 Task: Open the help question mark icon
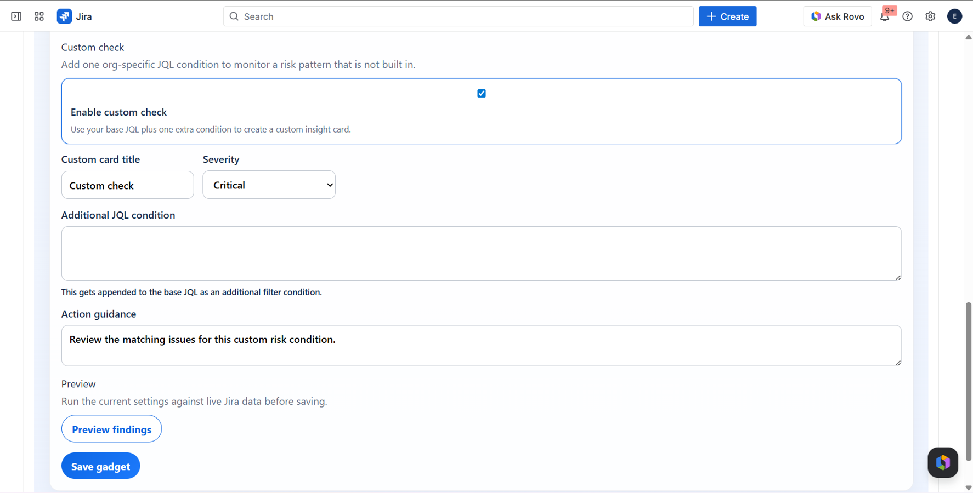(x=907, y=16)
